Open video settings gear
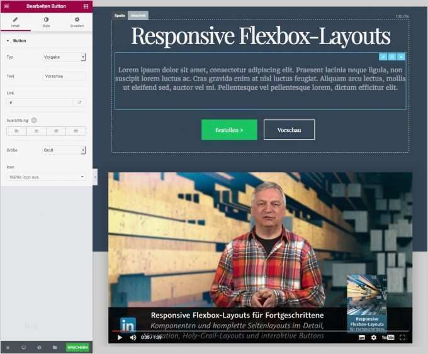Screen dimensions: 428x354 coord(374,338)
